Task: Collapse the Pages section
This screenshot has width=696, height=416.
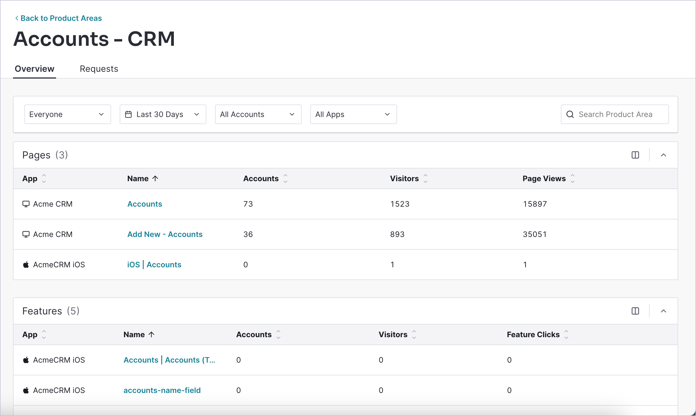Action: pos(664,155)
